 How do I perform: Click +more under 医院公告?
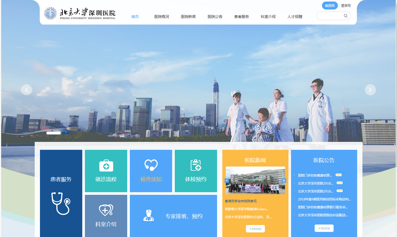click(x=324, y=228)
